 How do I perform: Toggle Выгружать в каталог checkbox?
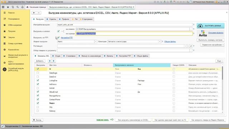coord(58,31)
